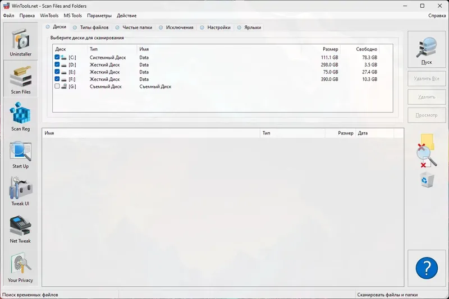The image size is (449, 299).
Task: Open the MS Tools menu
Action: (x=73, y=16)
